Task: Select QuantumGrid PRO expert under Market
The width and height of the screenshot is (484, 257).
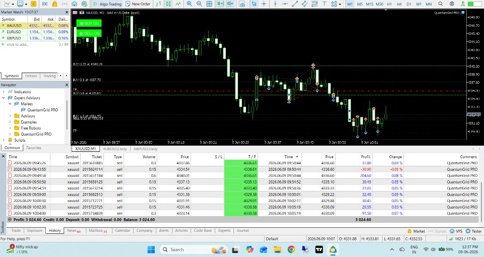Action: pos(42,110)
